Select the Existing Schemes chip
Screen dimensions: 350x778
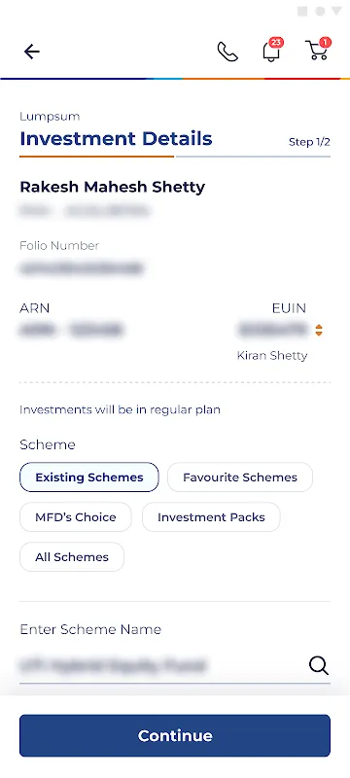pos(89,477)
